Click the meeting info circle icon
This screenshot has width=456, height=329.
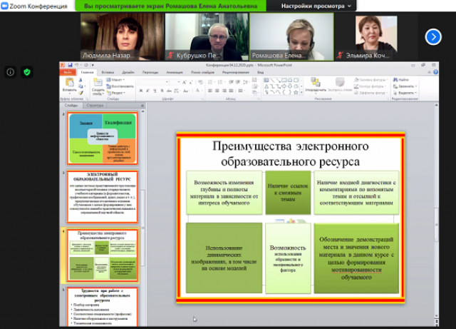pos(10,72)
